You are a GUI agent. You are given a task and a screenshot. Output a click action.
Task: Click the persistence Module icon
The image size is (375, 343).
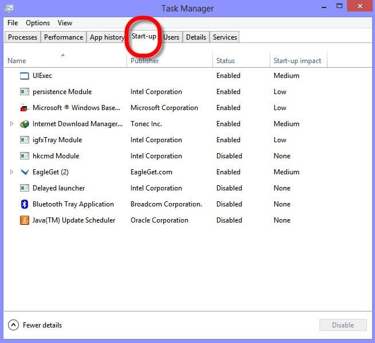coord(25,92)
